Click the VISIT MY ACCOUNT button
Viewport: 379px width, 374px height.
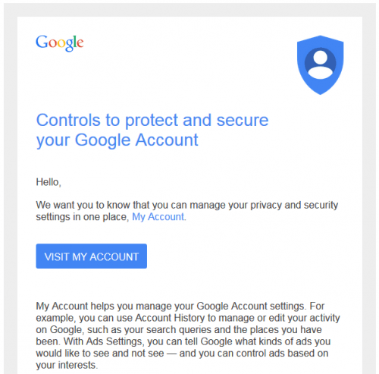91,256
